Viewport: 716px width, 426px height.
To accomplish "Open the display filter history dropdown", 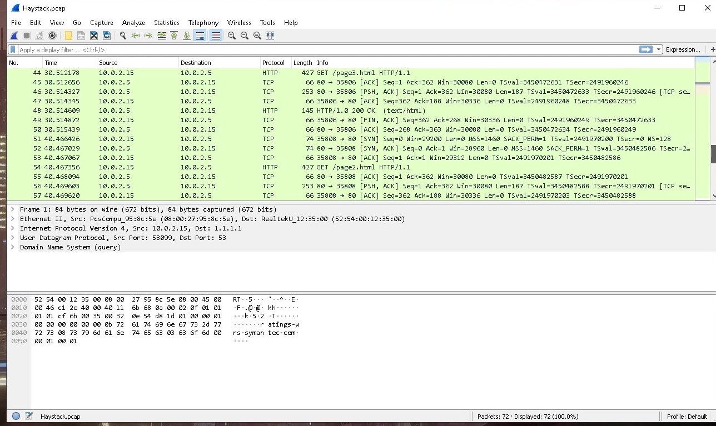I will (659, 49).
